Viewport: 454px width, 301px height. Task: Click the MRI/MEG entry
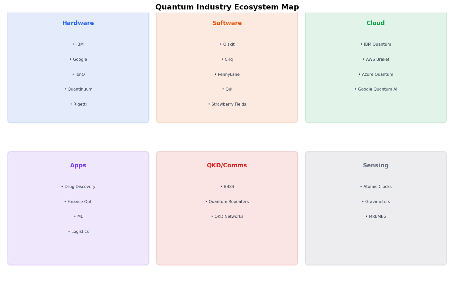point(376,217)
